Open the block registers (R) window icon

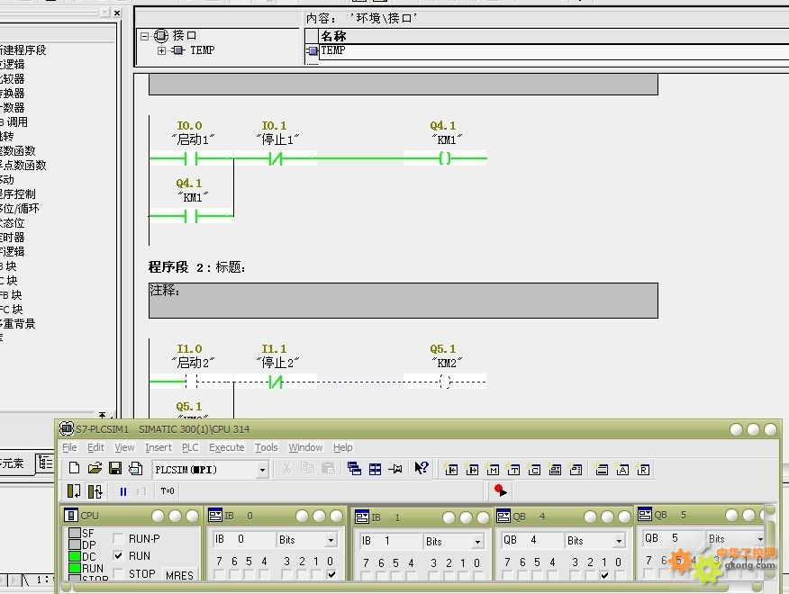point(642,469)
